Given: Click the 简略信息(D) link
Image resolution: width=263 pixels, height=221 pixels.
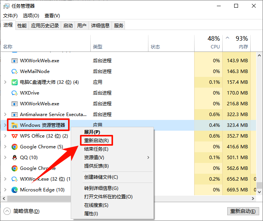Looking at the screenshot, I should pos(26,211).
